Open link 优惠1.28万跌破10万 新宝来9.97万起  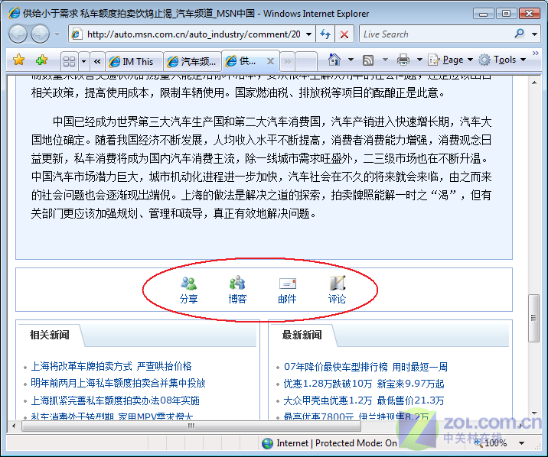364,384
